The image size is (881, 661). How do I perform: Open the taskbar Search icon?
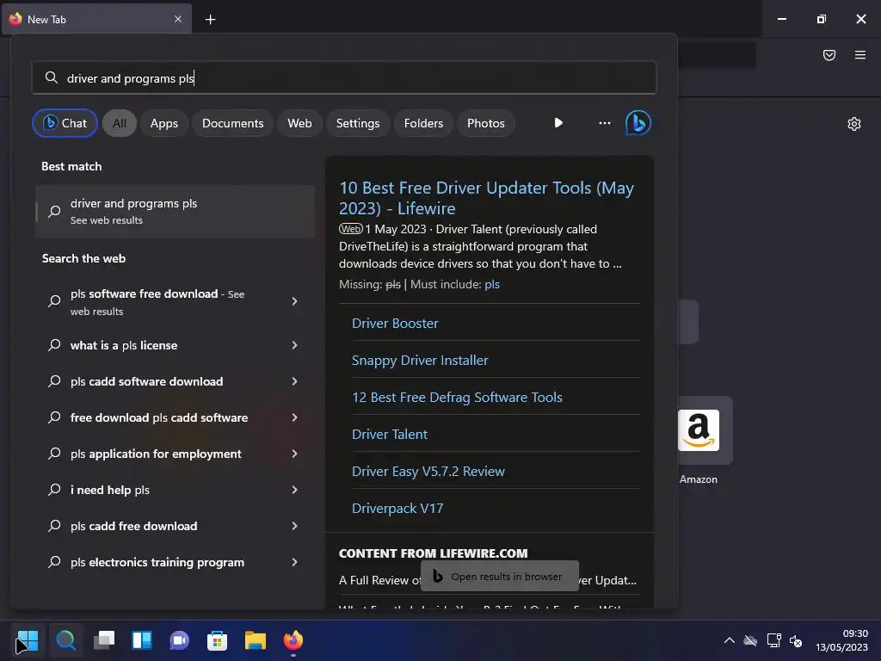[x=65, y=640]
